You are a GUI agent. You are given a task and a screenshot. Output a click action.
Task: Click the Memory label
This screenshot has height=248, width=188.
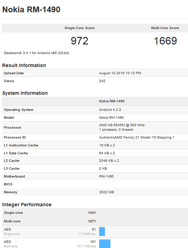tap(10, 192)
